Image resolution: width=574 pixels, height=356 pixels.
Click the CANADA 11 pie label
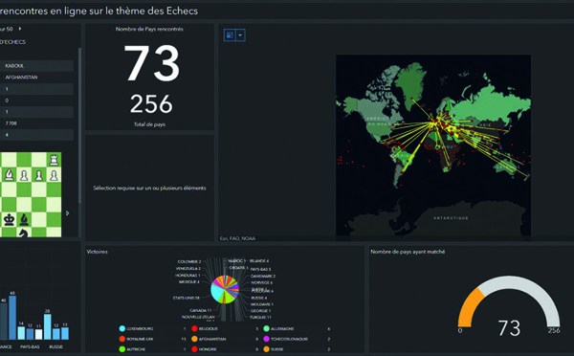point(201,310)
